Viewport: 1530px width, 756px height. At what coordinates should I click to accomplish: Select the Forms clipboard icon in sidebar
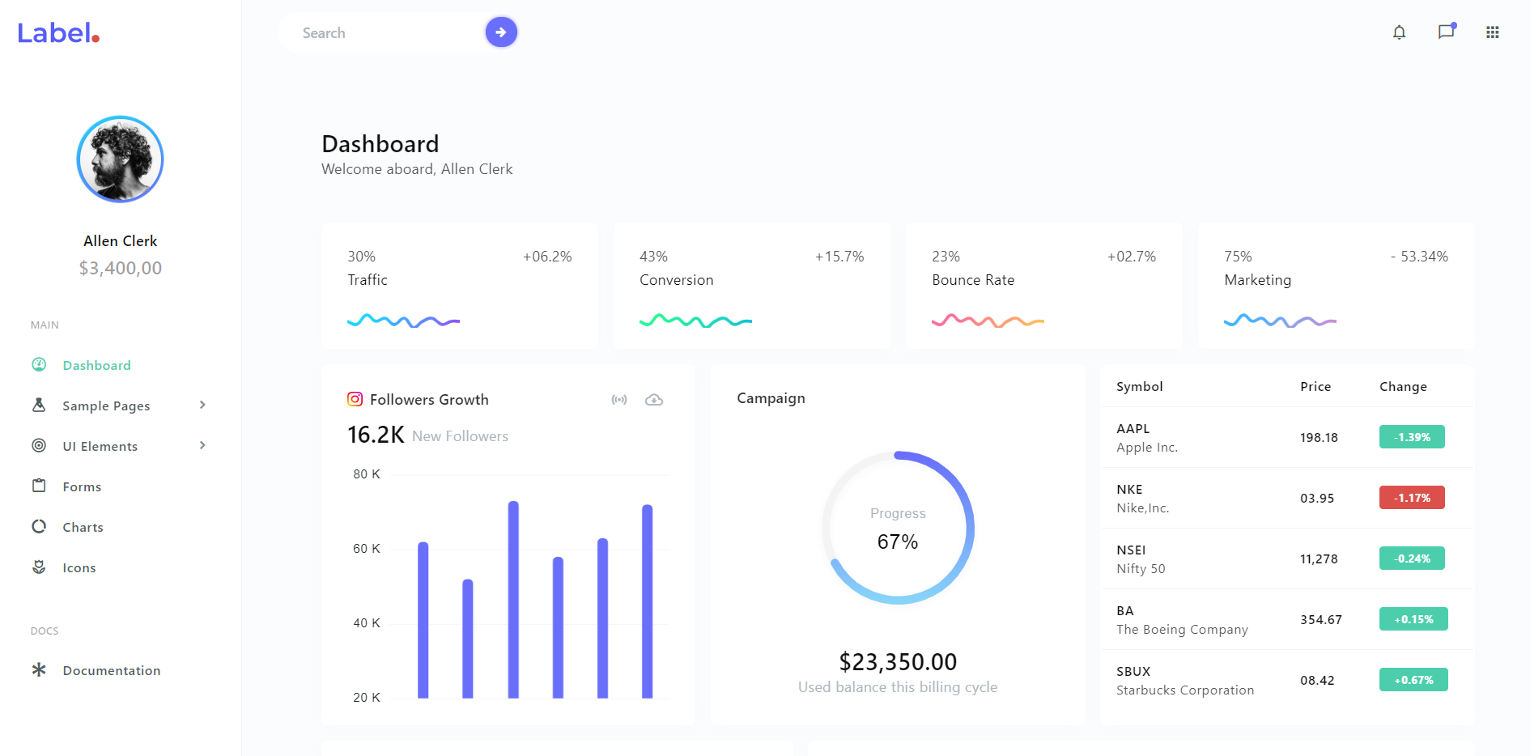pos(39,486)
